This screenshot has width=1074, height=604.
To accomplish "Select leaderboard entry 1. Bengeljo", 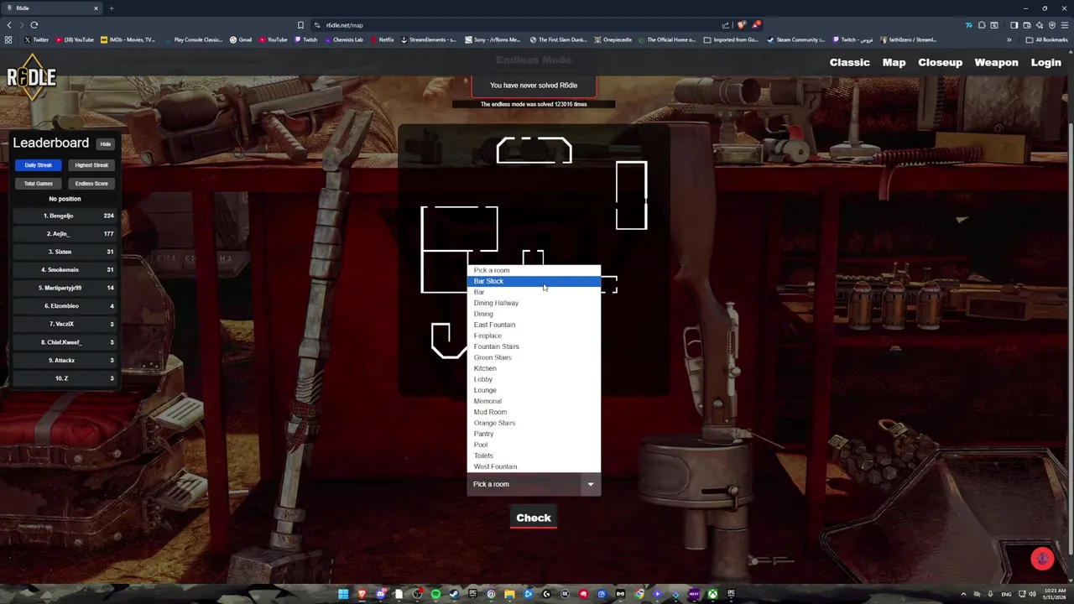I will click(x=65, y=216).
